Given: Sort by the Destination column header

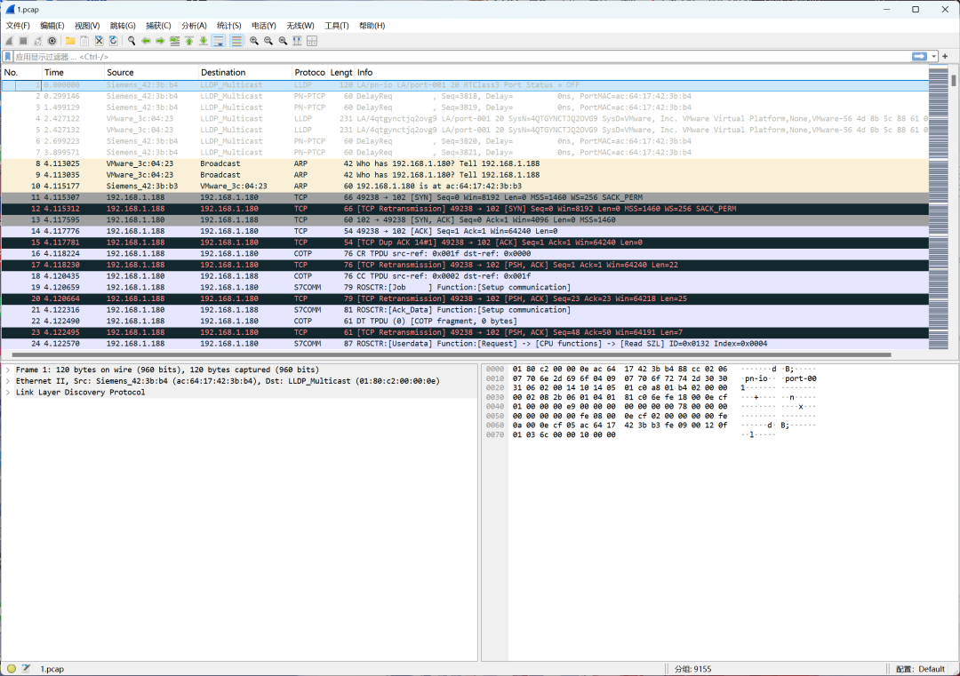Looking at the screenshot, I should coord(245,72).
